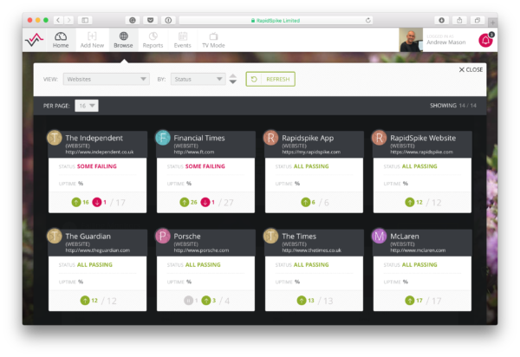
Task: Click the Pocket extension icon
Action: point(150,20)
